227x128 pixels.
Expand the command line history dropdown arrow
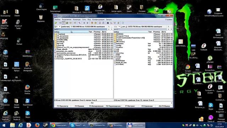(x=172, y=103)
